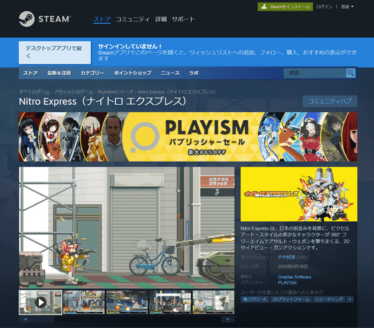This screenshot has height=328, width=374.
Task: Click the right arrow of thumbnail scroller
Action: 228,319
